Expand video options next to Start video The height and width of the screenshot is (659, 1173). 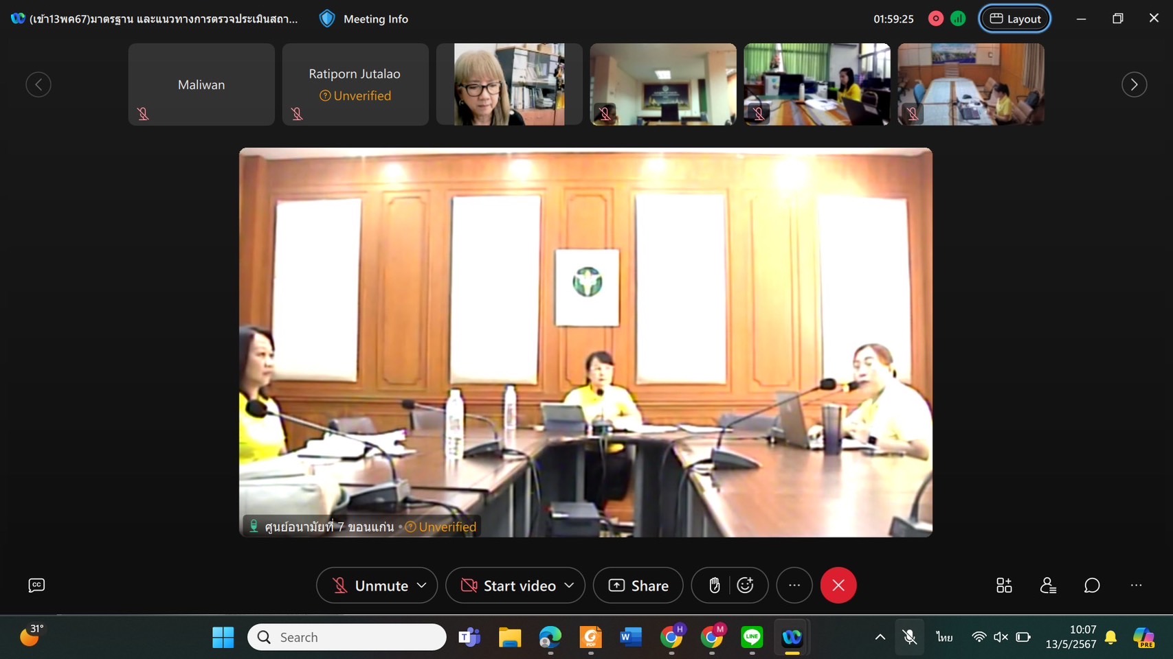(569, 586)
